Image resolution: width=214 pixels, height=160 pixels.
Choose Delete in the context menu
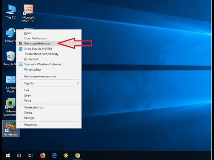[x=49, y=112]
